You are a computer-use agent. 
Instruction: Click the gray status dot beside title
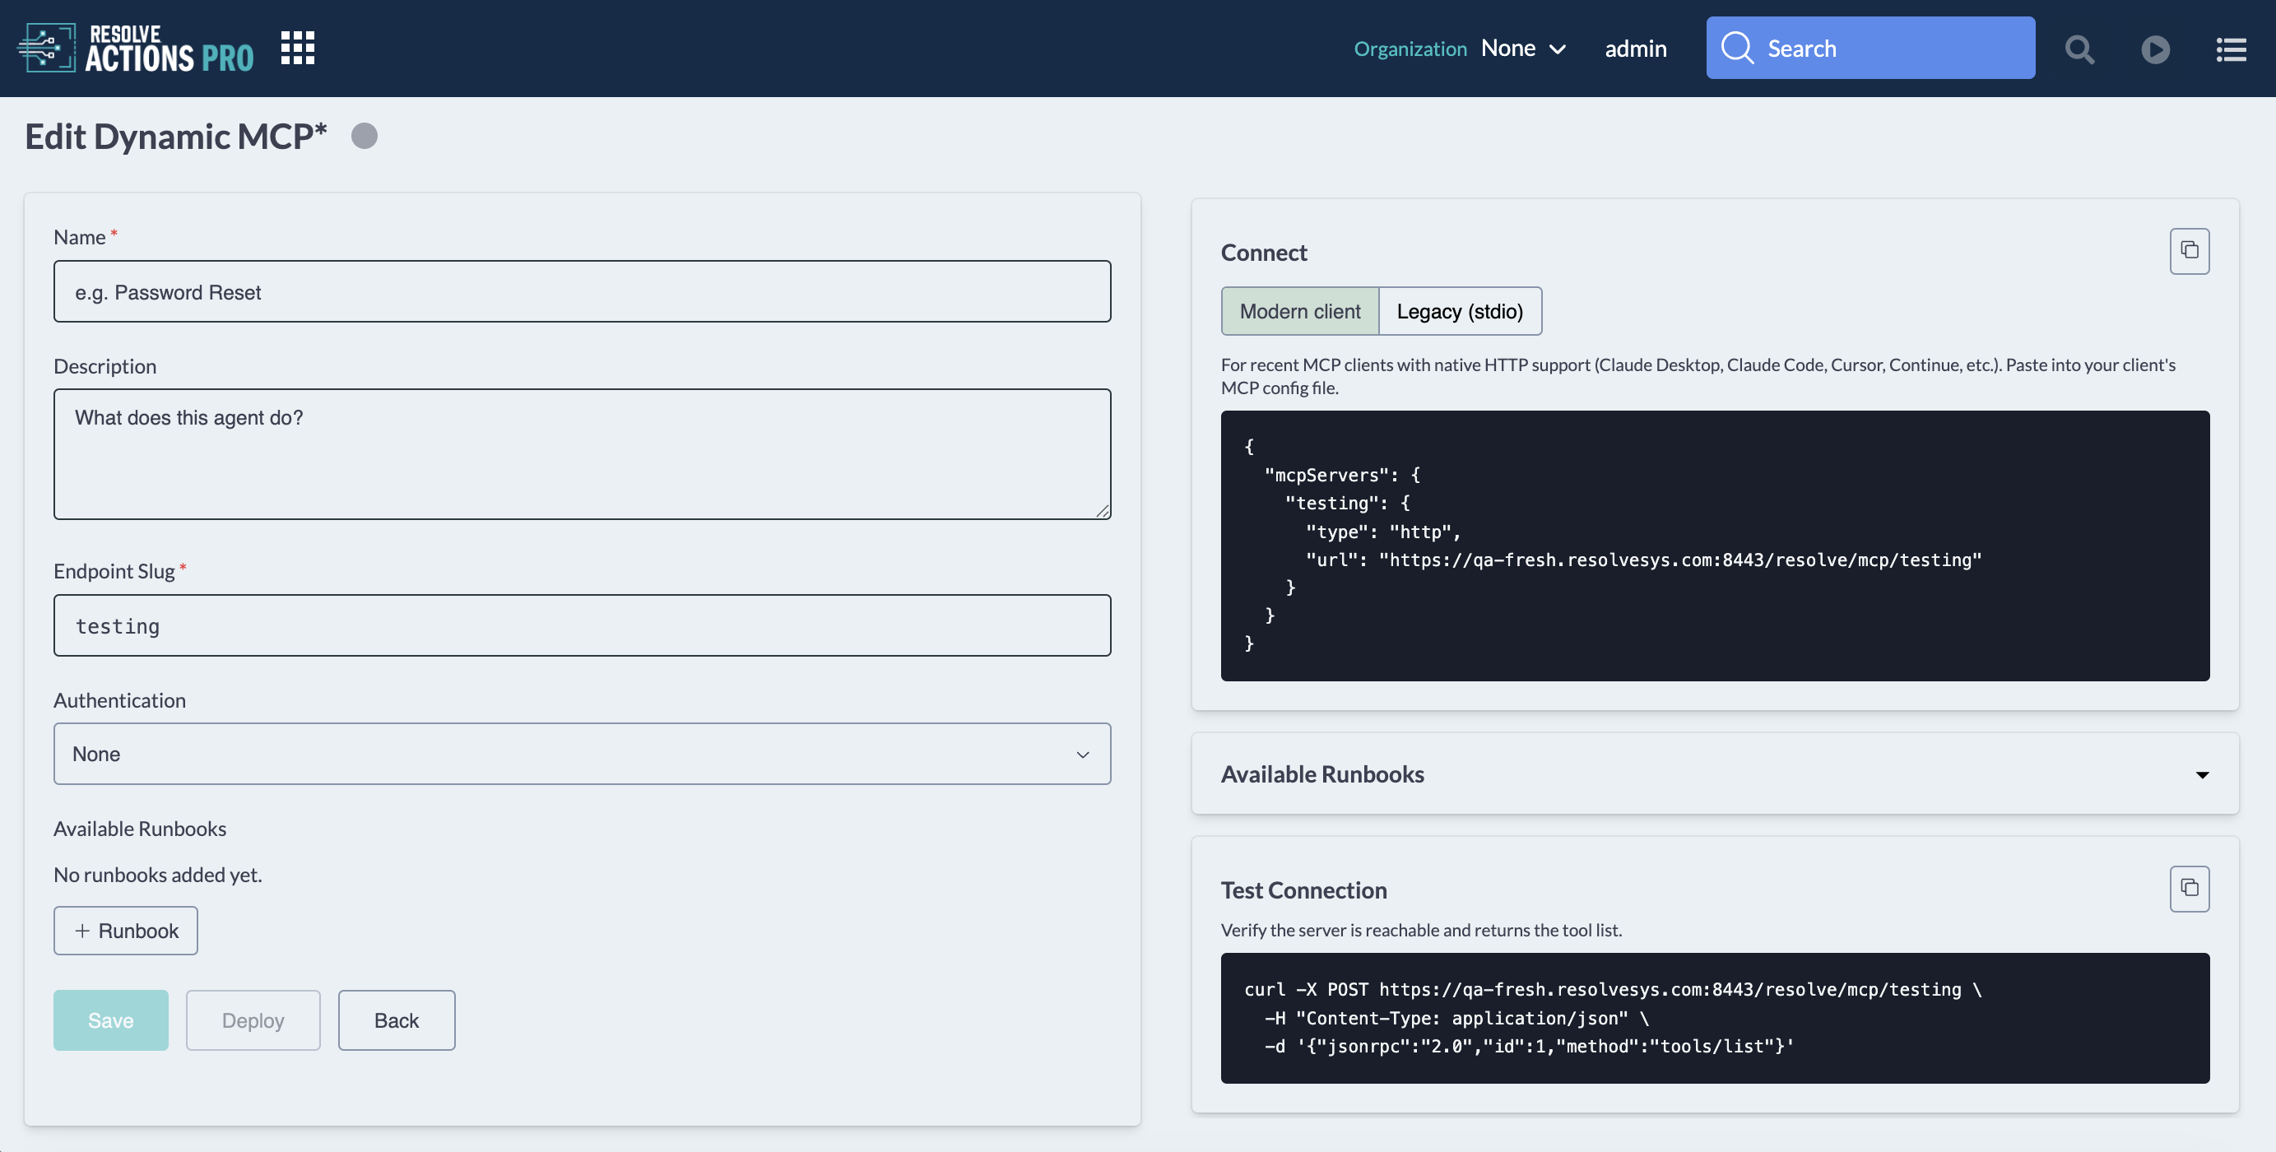[364, 136]
